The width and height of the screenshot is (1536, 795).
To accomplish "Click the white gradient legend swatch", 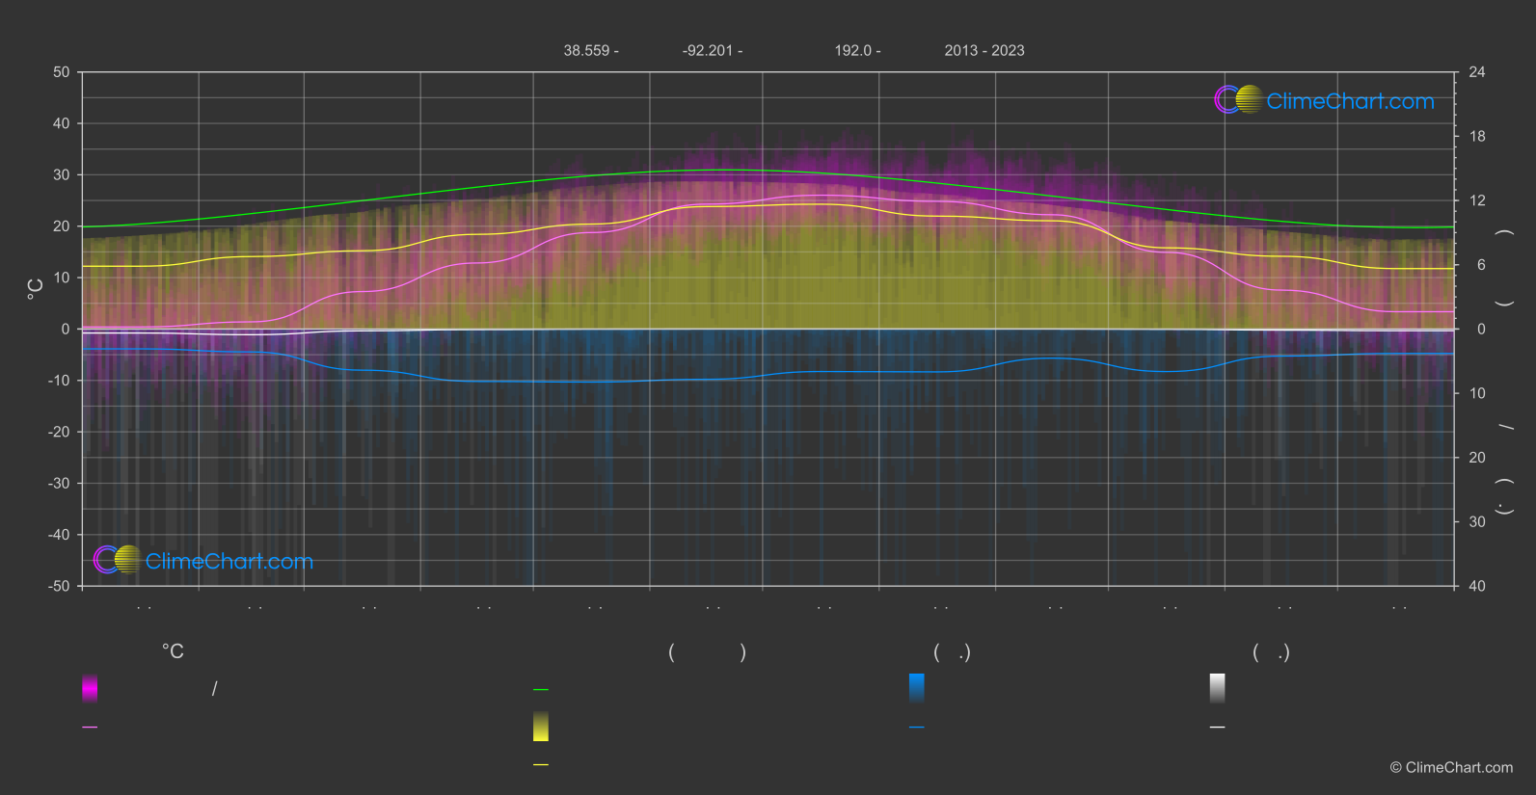I will (1218, 688).
